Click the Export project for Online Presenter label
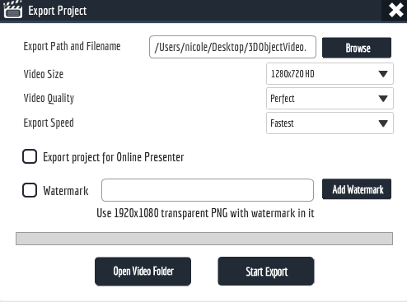The image size is (407, 302). 114,157
